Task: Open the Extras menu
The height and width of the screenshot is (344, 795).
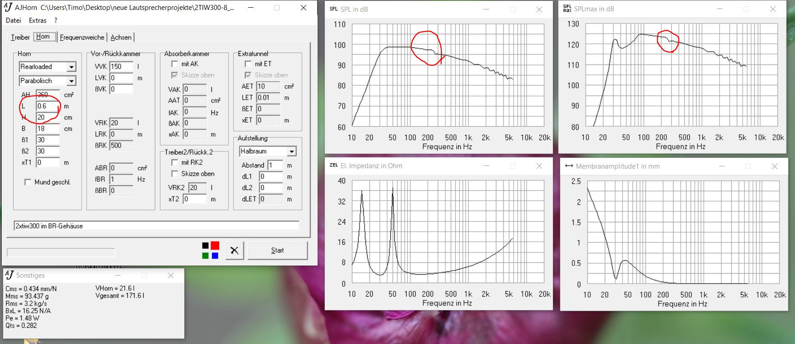Action: [x=37, y=20]
